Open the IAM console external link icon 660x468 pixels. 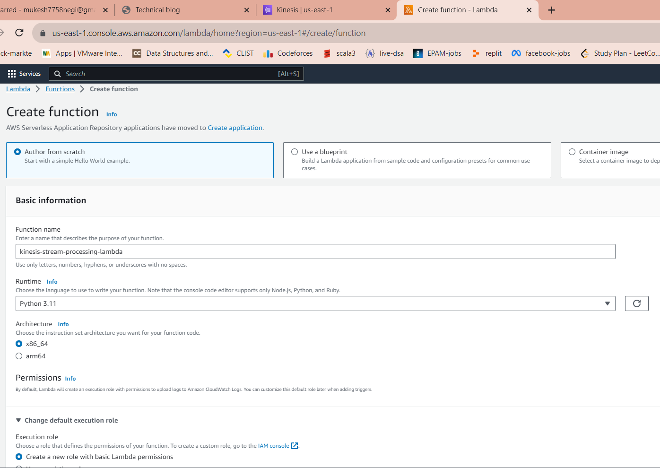(x=295, y=446)
